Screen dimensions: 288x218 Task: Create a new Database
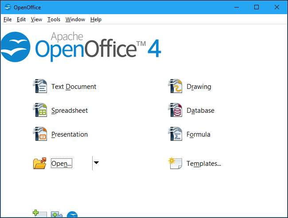[x=200, y=111]
